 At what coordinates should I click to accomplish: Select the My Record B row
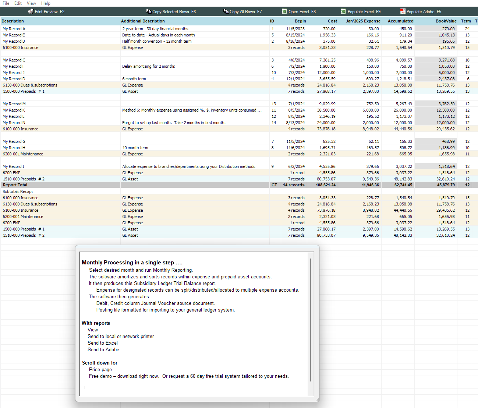tap(239, 41)
